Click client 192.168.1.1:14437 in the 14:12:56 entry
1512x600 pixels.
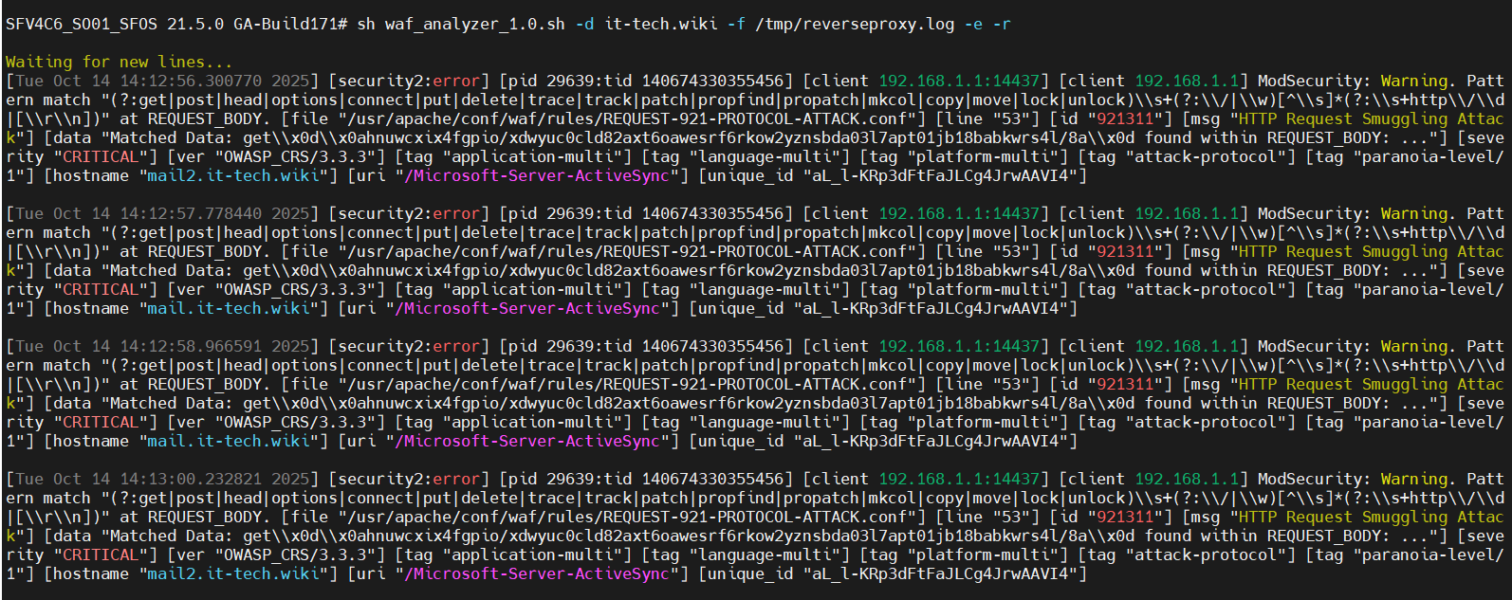(x=958, y=82)
